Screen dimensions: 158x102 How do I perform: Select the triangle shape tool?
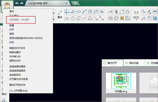point(67,18)
